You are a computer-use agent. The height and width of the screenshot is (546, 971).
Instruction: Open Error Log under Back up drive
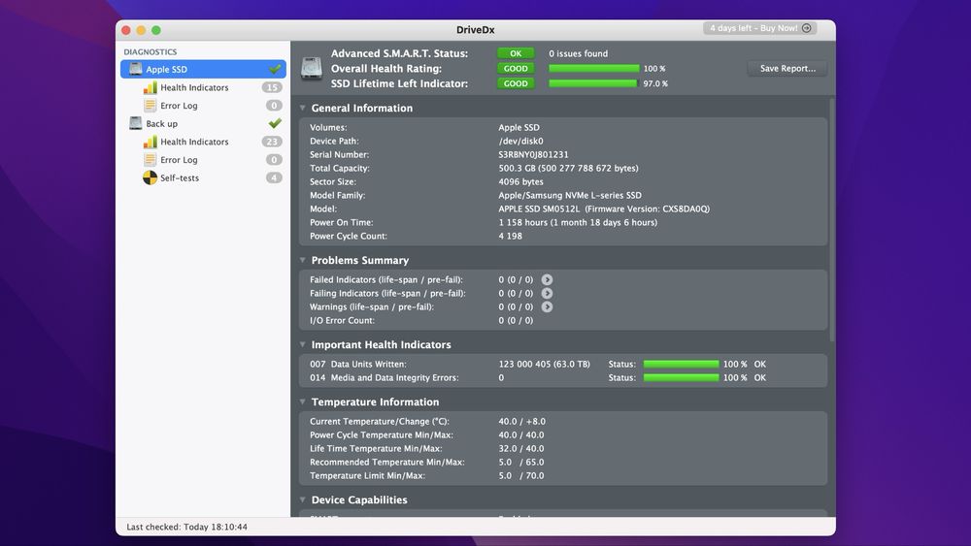click(179, 160)
